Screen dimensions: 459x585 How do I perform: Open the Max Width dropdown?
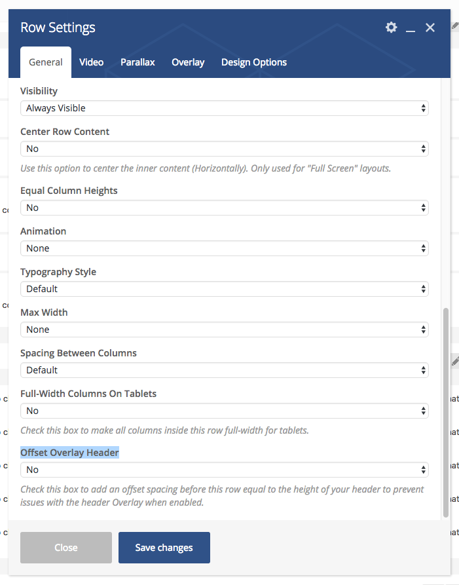[x=225, y=330]
